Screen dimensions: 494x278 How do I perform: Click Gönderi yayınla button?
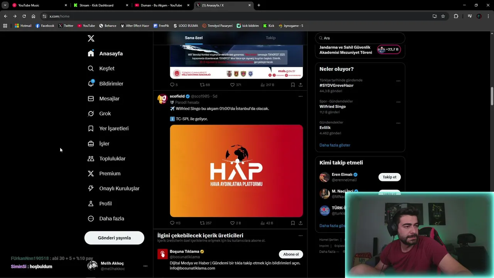[114, 238]
